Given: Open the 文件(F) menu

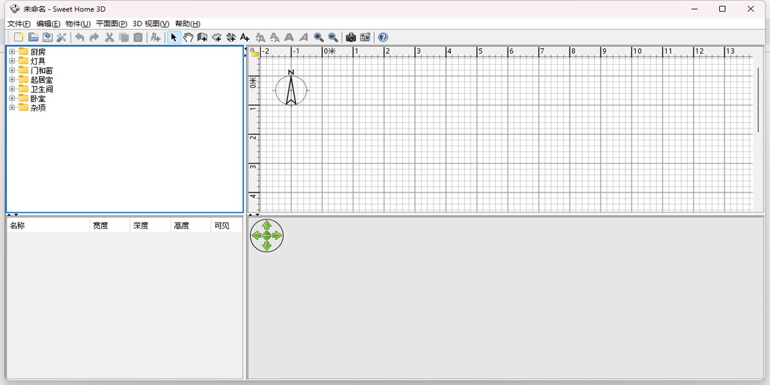Looking at the screenshot, I should click(x=19, y=24).
